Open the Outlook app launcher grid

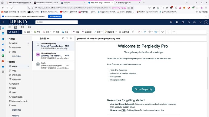click(3, 22)
